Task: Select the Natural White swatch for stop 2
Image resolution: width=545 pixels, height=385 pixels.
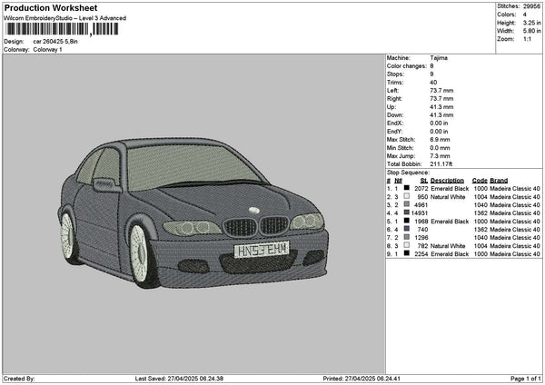Action: click(x=406, y=196)
